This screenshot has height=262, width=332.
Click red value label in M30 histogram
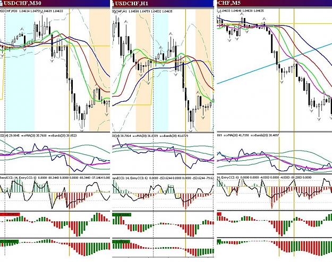10,214
